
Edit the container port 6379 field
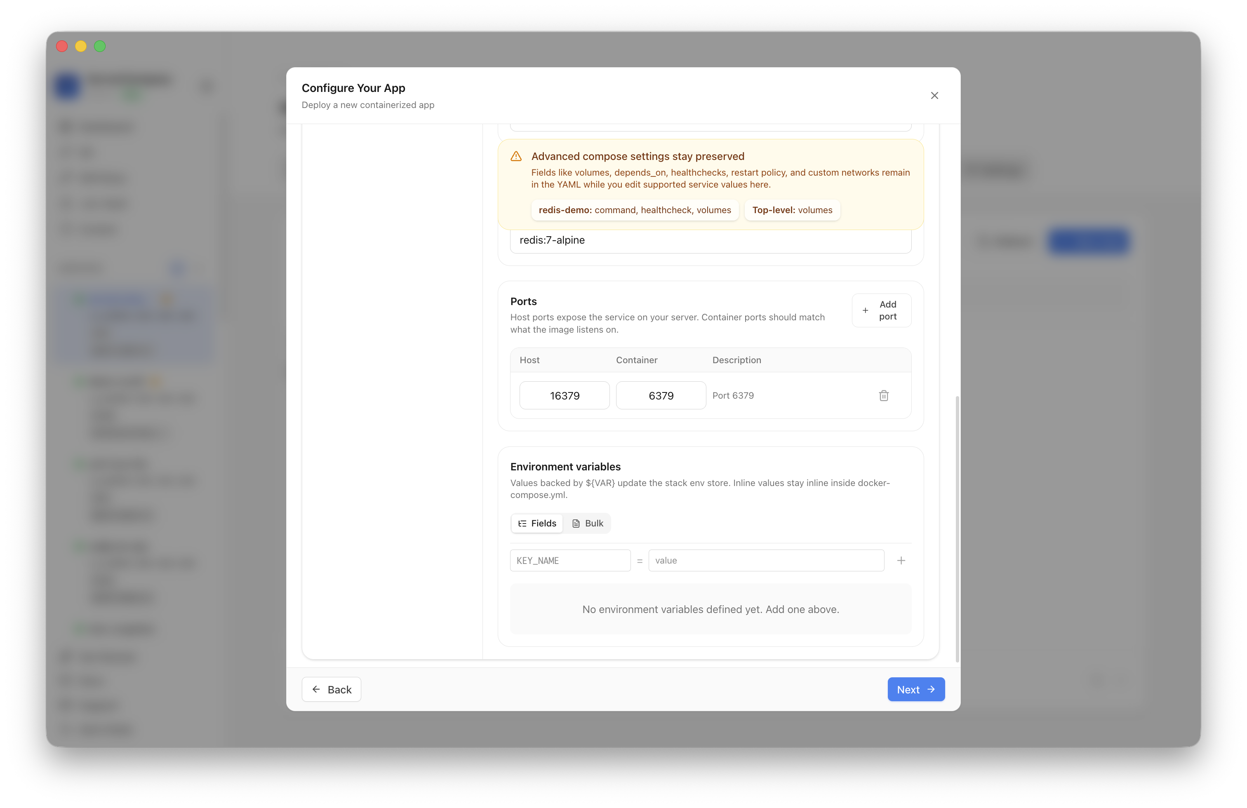point(661,395)
